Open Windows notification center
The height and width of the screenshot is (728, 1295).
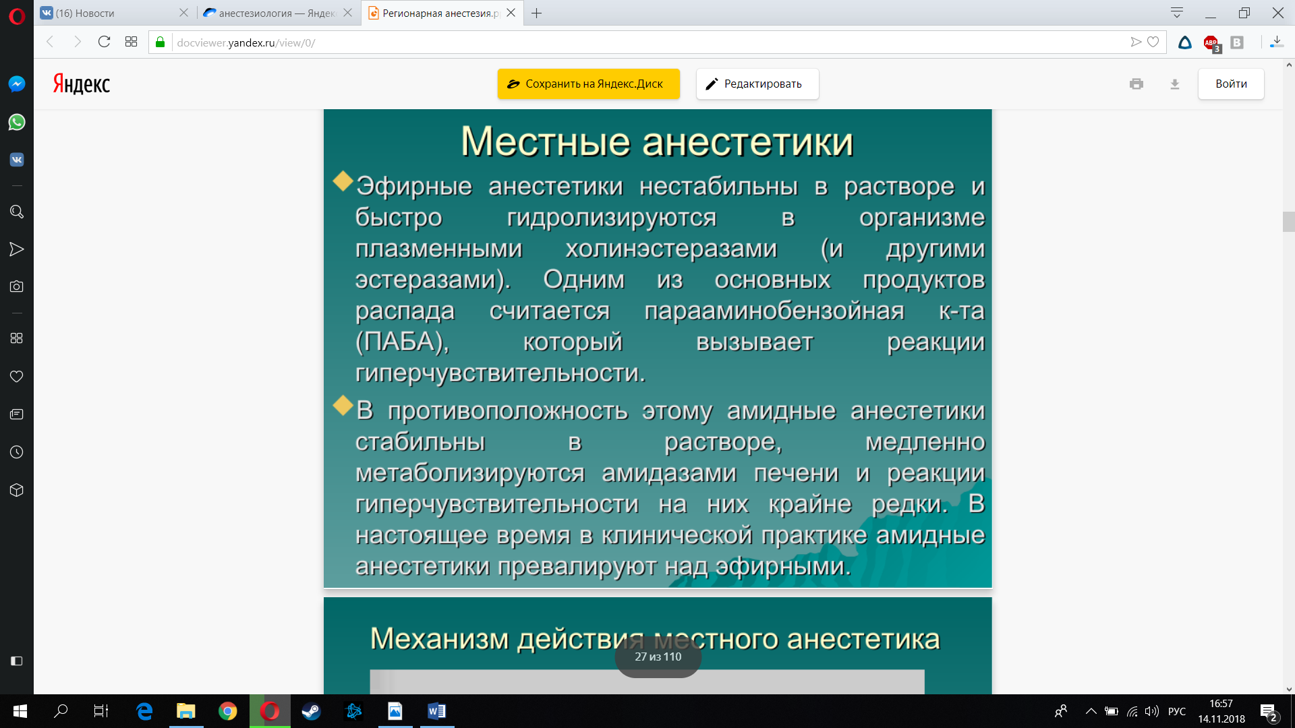pos(1268,712)
